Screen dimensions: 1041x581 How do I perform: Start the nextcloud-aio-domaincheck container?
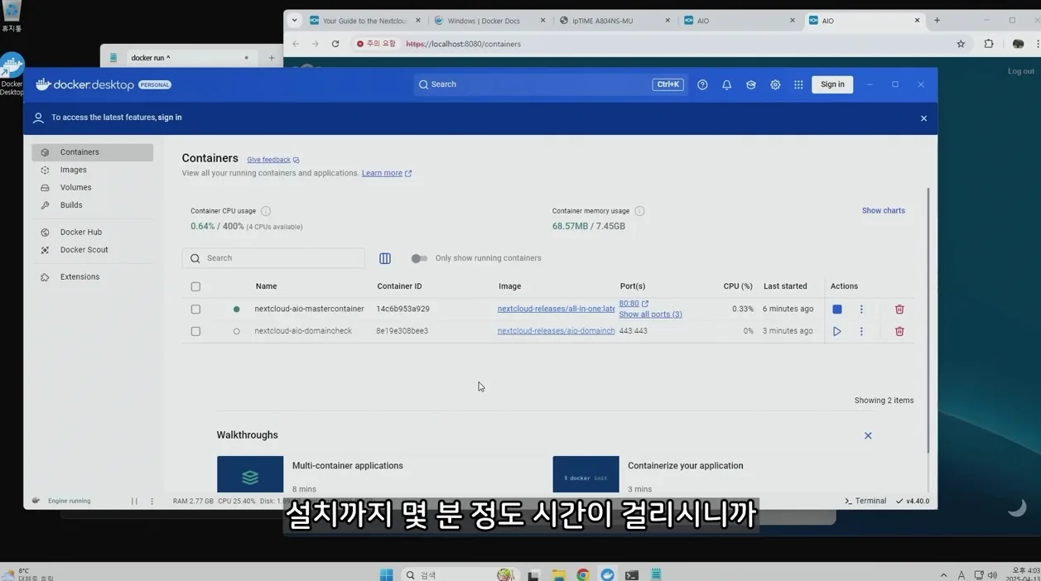point(836,331)
